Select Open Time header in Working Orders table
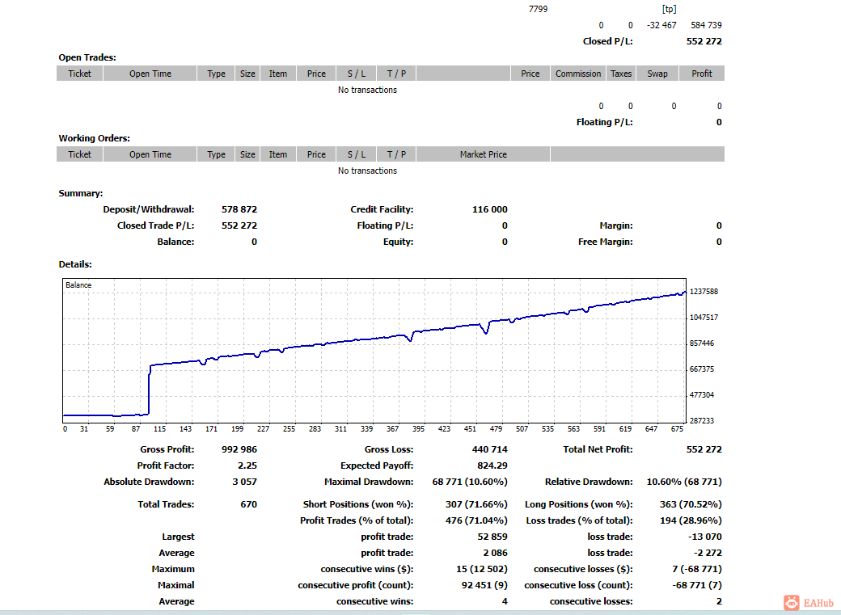841x615 pixels. coord(150,154)
